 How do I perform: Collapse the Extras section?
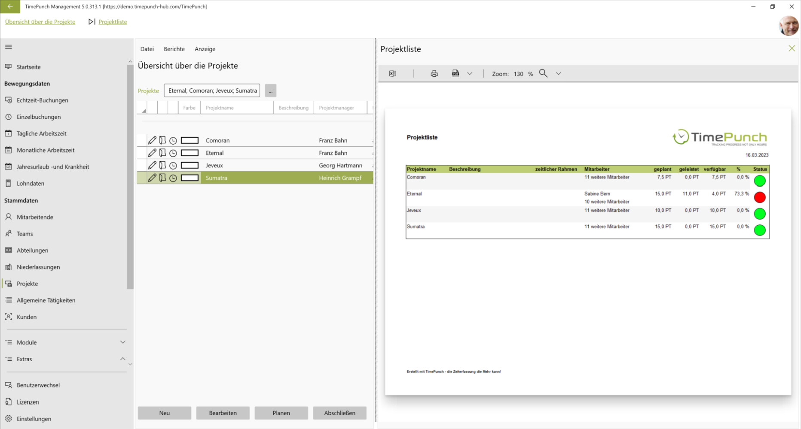(122, 359)
